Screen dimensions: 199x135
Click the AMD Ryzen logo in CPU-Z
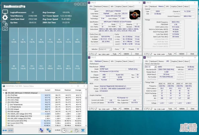[x=135, y=15]
